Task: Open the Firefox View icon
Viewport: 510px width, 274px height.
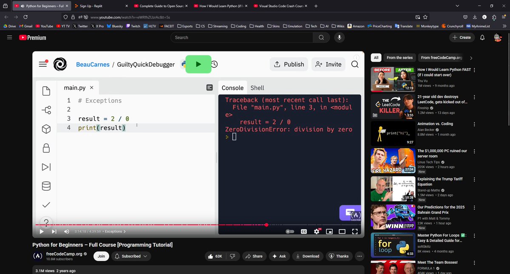Action: [x=5, y=6]
